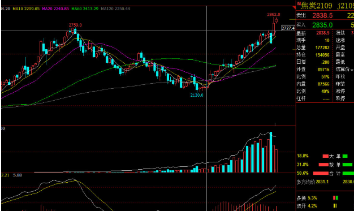The height and width of the screenshot is (211, 354).
Task: Select the 焦炭2109 contract title
Action: pyautogui.click(x=317, y=6)
